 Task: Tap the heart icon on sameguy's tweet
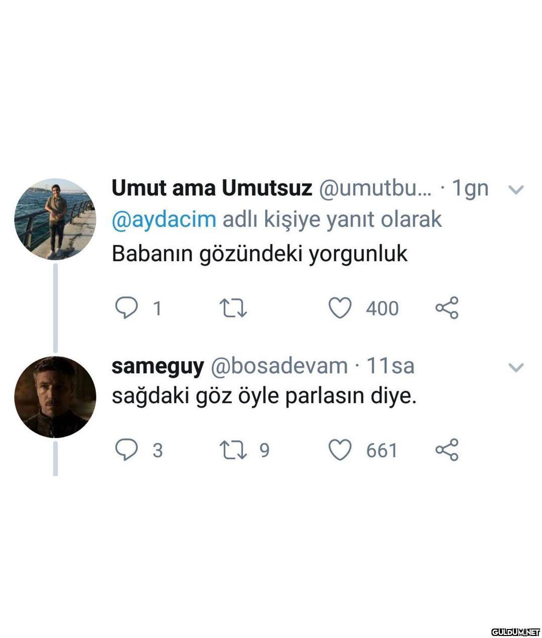[340, 449]
